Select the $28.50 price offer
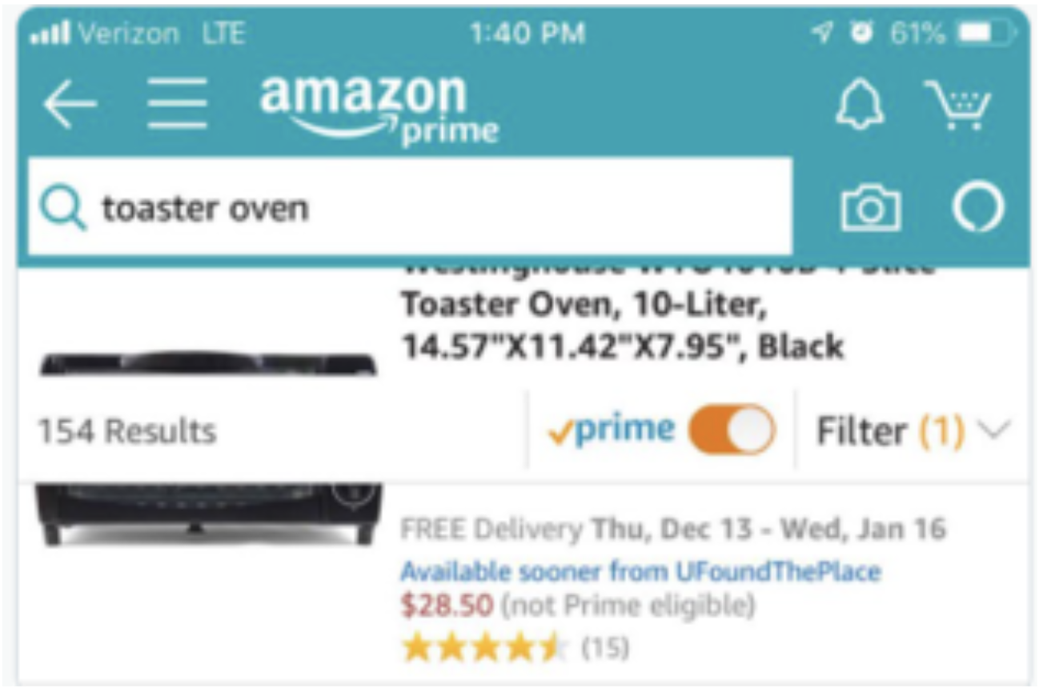 tap(447, 606)
